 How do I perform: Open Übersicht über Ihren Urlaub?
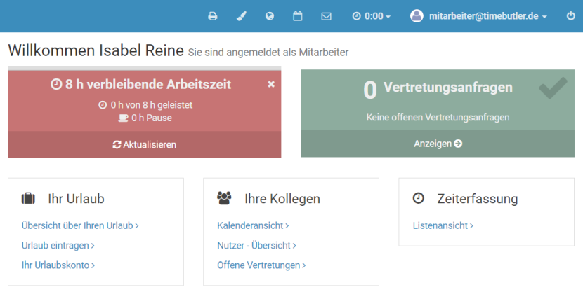80,225
